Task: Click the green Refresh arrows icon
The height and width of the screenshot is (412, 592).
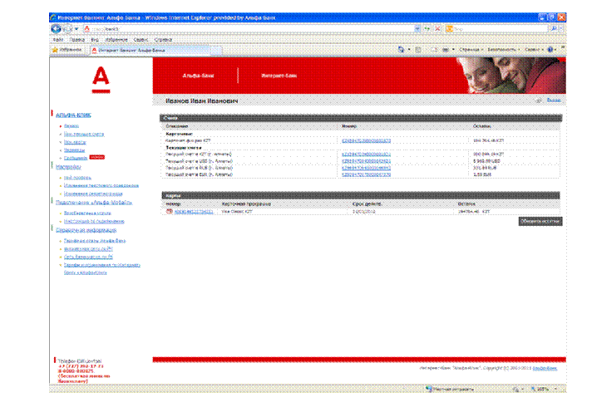Action: tap(427, 29)
